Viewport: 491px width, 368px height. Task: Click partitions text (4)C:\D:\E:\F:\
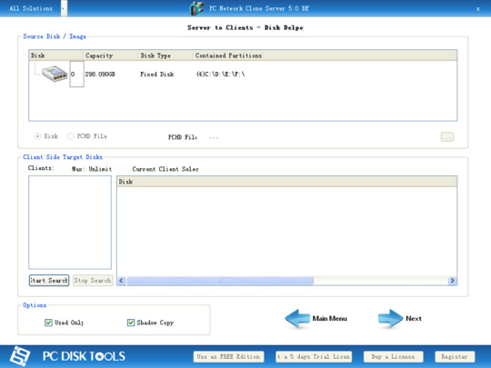point(220,75)
